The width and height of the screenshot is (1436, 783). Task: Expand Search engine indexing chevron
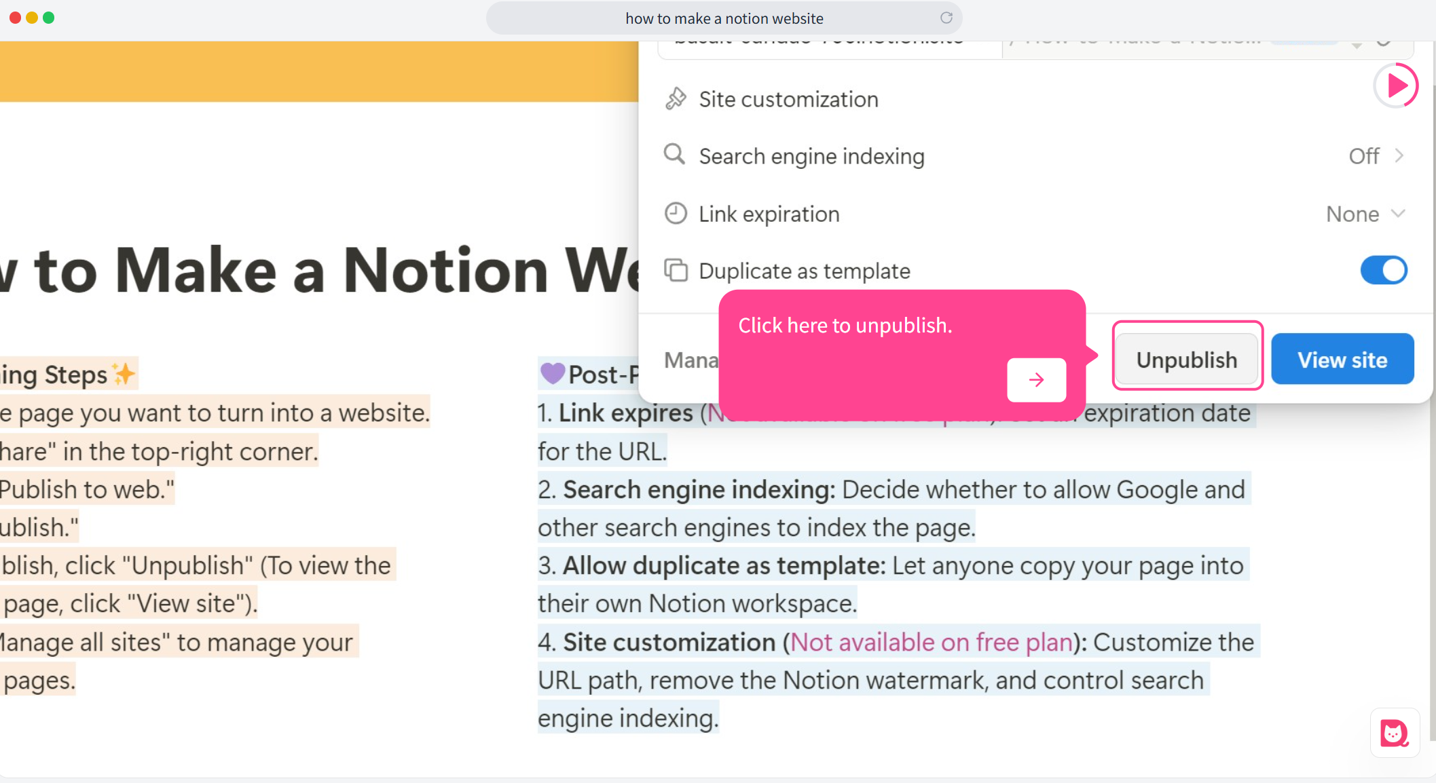(x=1399, y=156)
